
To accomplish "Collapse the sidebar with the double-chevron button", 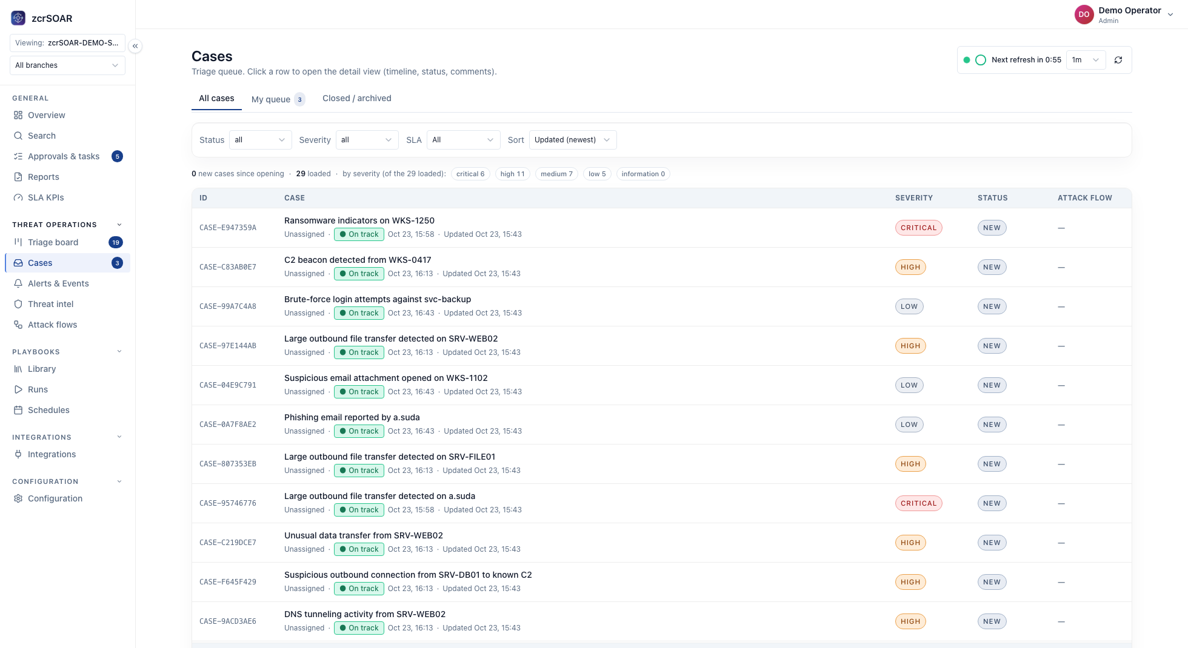I will (x=135, y=46).
